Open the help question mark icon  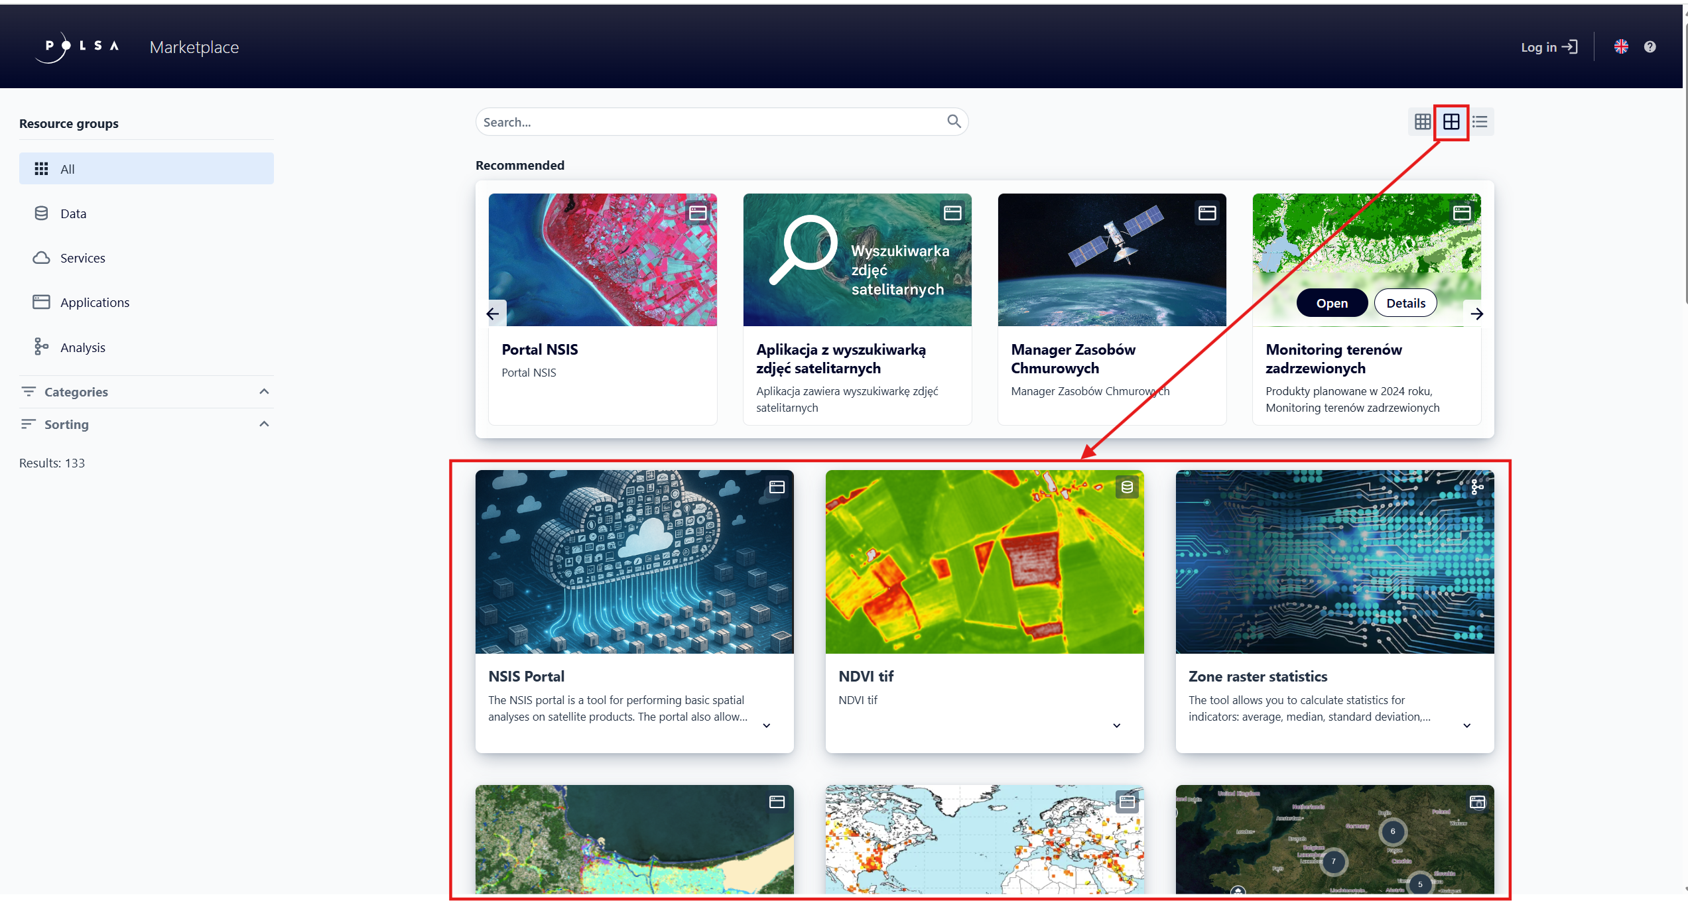click(1650, 47)
